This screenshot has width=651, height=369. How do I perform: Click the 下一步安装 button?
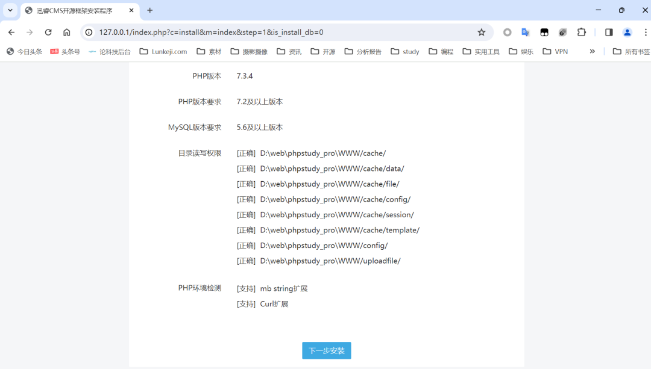[326, 350]
